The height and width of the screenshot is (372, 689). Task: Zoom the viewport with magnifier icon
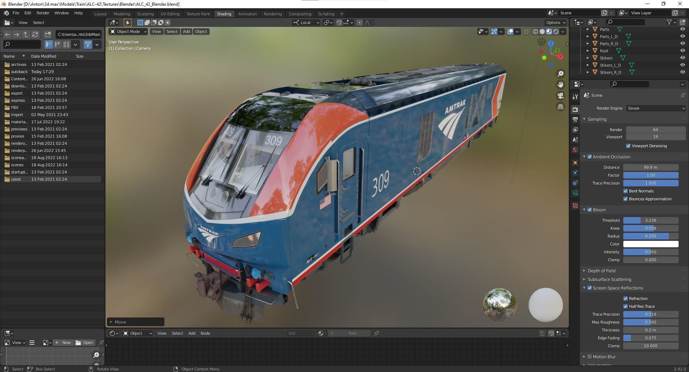point(560,74)
